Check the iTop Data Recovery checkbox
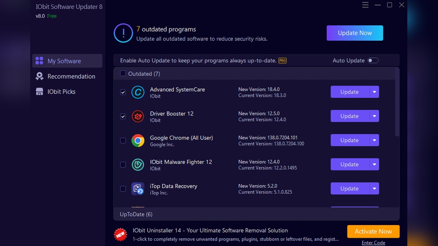This screenshot has width=438, height=246. click(123, 189)
